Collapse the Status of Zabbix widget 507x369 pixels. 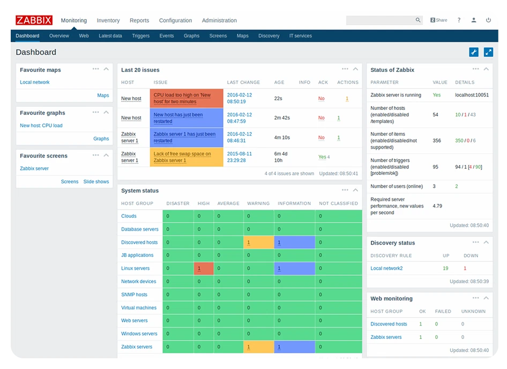(486, 69)
